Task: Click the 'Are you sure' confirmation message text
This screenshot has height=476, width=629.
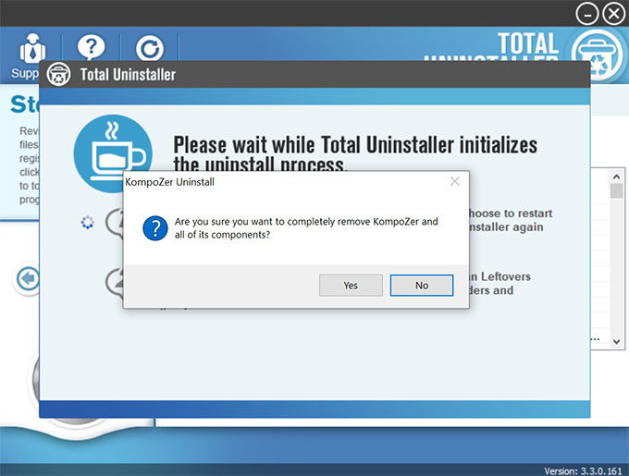Action: (306, 228)
